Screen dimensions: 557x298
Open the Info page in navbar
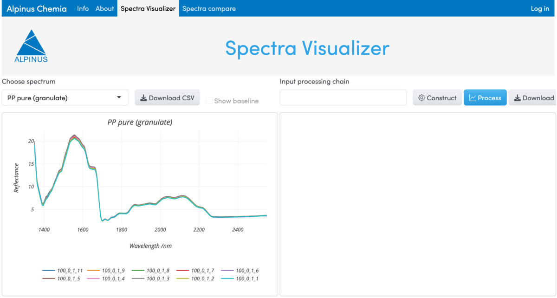pos(83,8)
